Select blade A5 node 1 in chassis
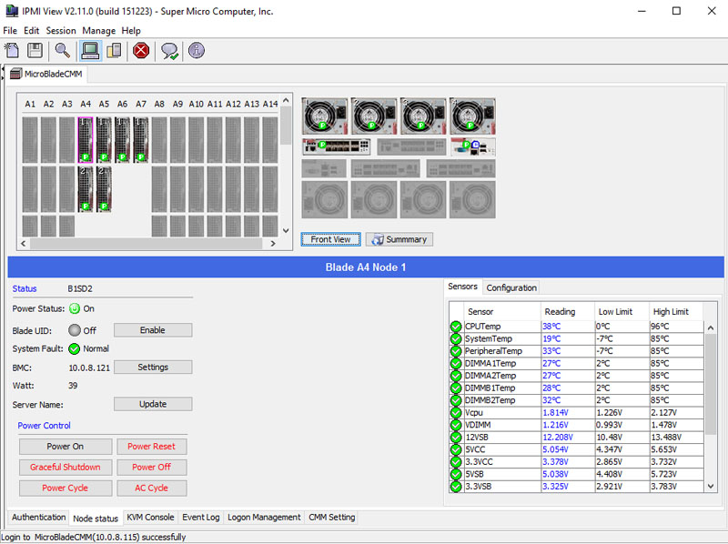 tap(104, 139)
